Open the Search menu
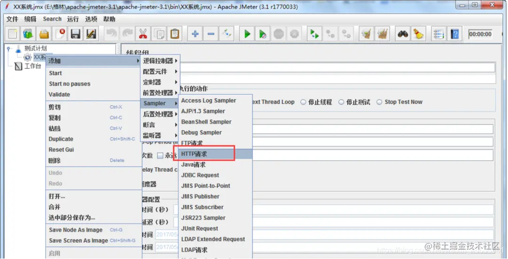This screenshot has height=259, width=508. coord(52,19)
